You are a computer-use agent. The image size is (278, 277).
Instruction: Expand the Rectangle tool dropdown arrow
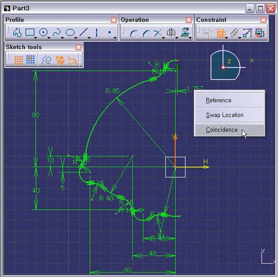coord(35,38)
